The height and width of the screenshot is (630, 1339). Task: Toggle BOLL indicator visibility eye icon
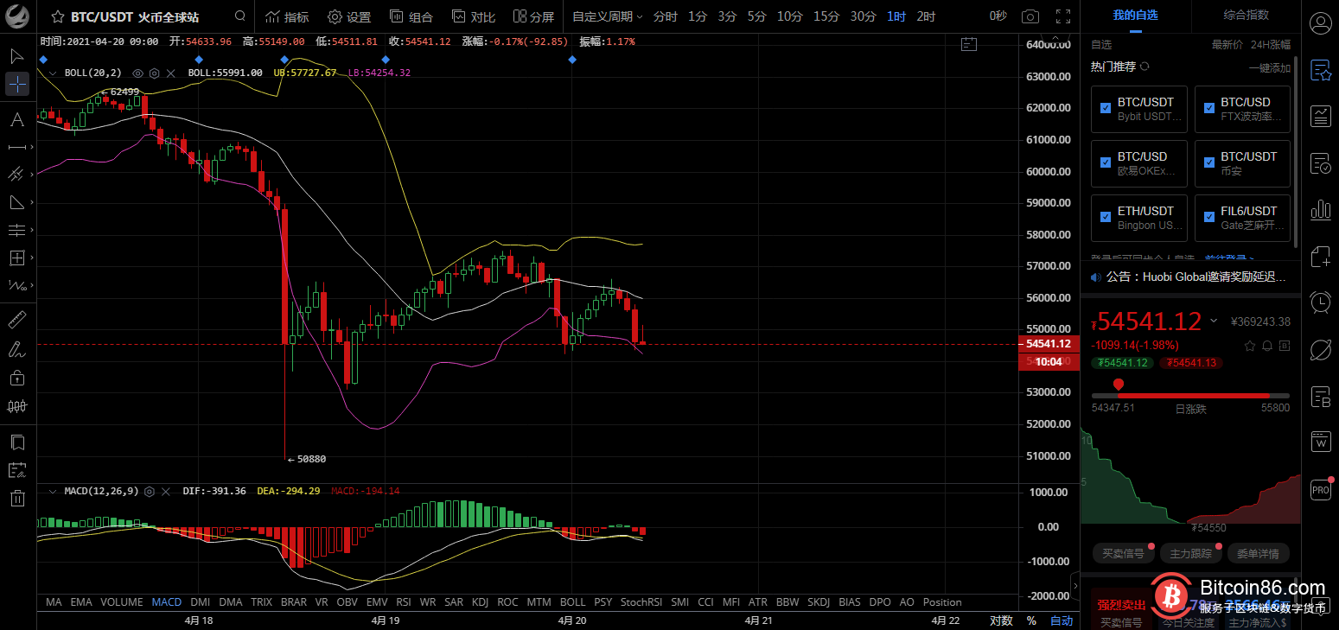(137, 73)
